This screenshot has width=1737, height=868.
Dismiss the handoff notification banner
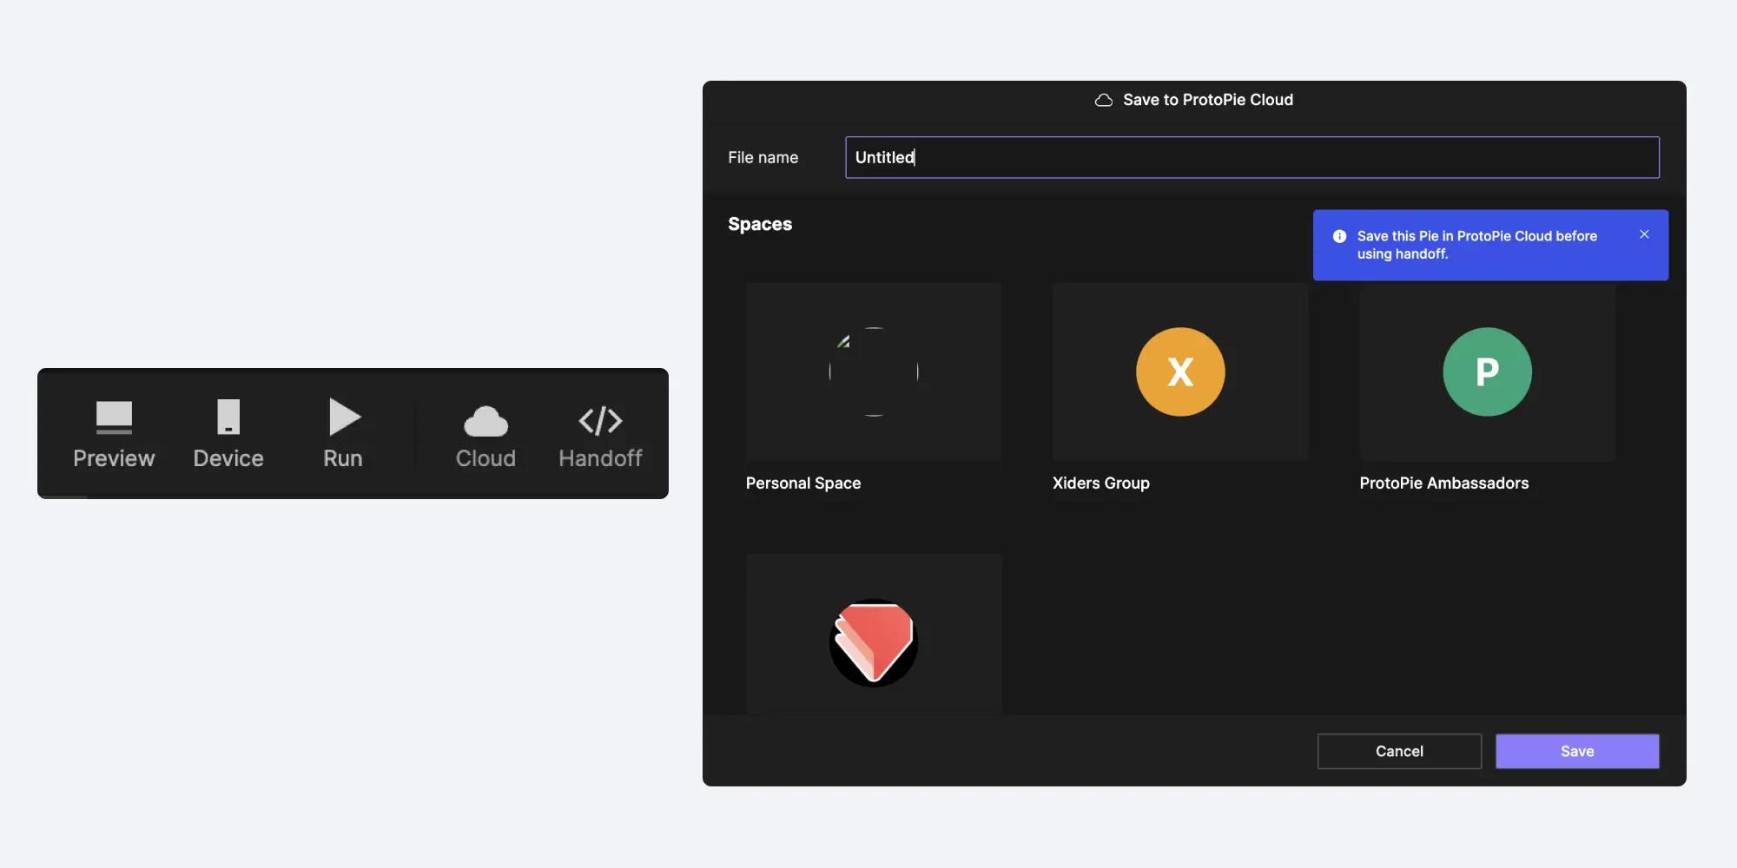point(1644,234)
